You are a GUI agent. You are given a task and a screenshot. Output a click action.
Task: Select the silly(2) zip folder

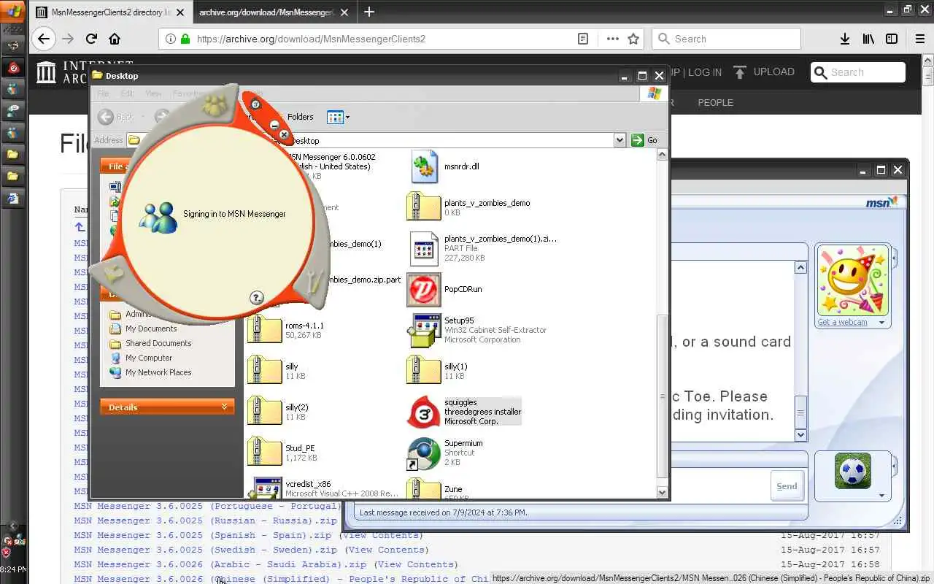tap(264, 411)
